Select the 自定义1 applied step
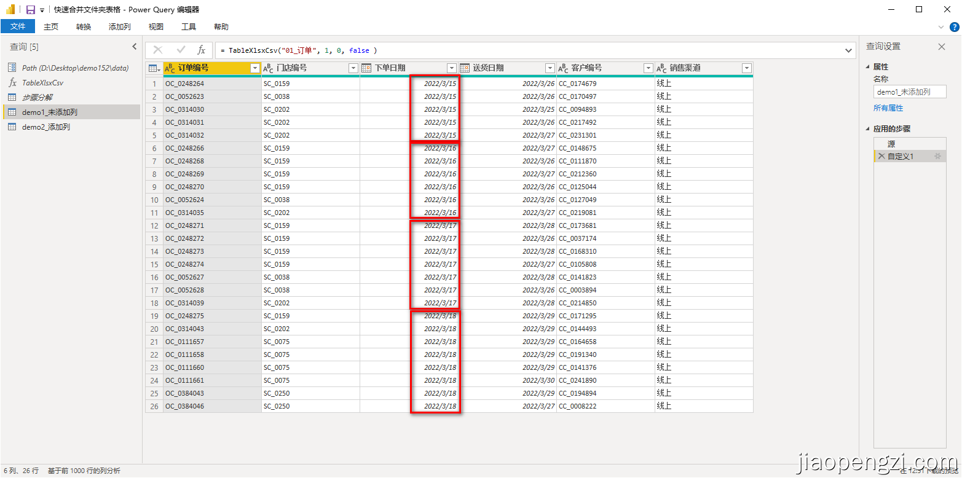 pos(910,157)
